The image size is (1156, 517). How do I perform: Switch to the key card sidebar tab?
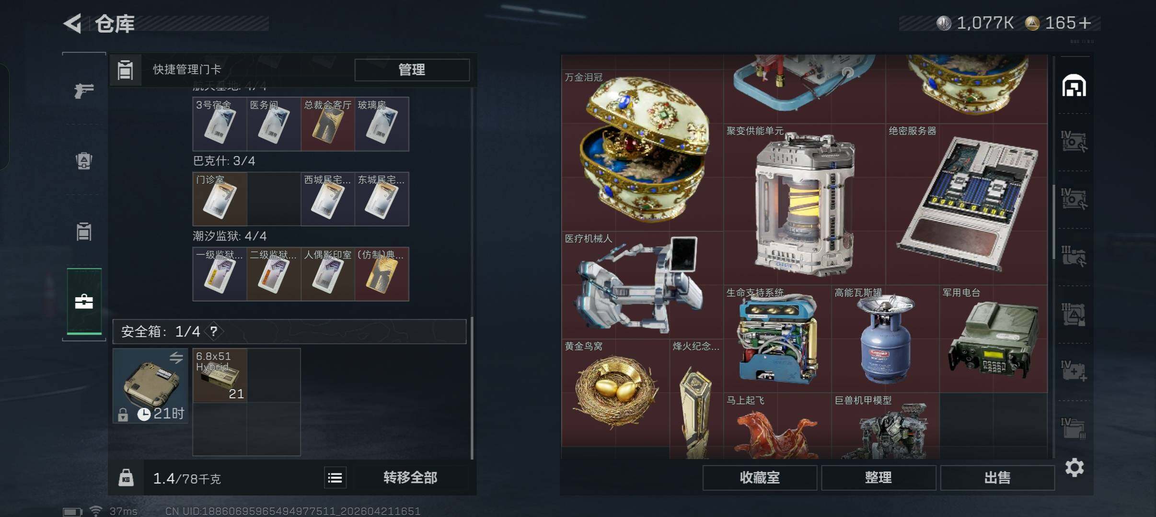point(84,232)
